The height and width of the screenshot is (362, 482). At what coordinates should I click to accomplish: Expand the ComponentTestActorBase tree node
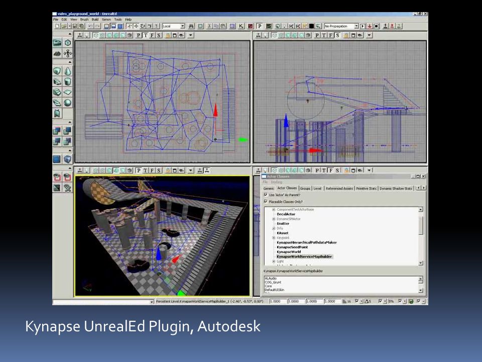point(274,210)
